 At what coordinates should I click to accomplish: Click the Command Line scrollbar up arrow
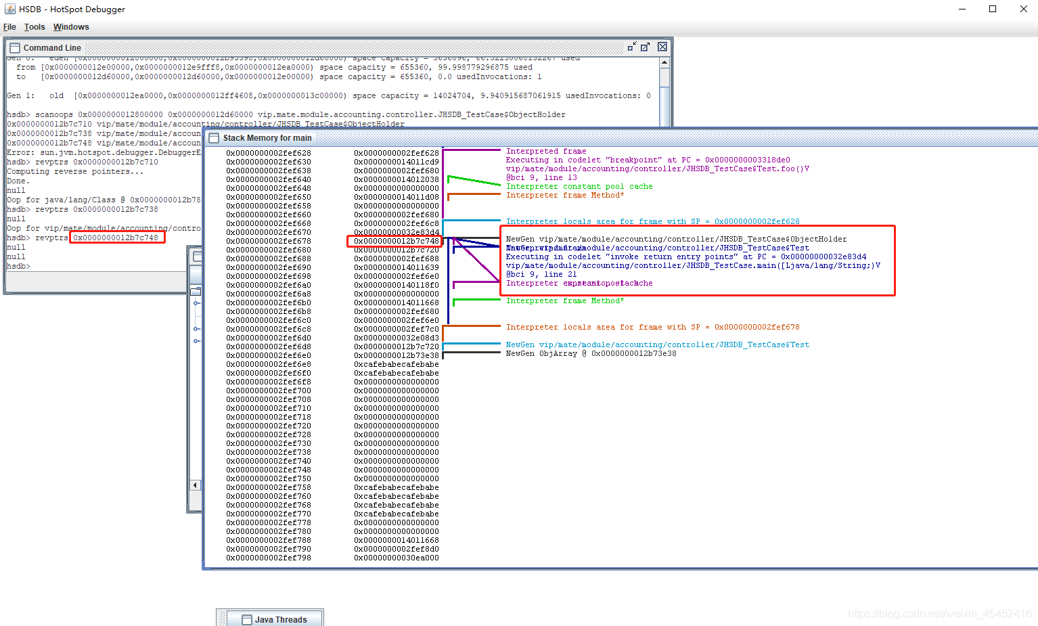coord(664,62)
